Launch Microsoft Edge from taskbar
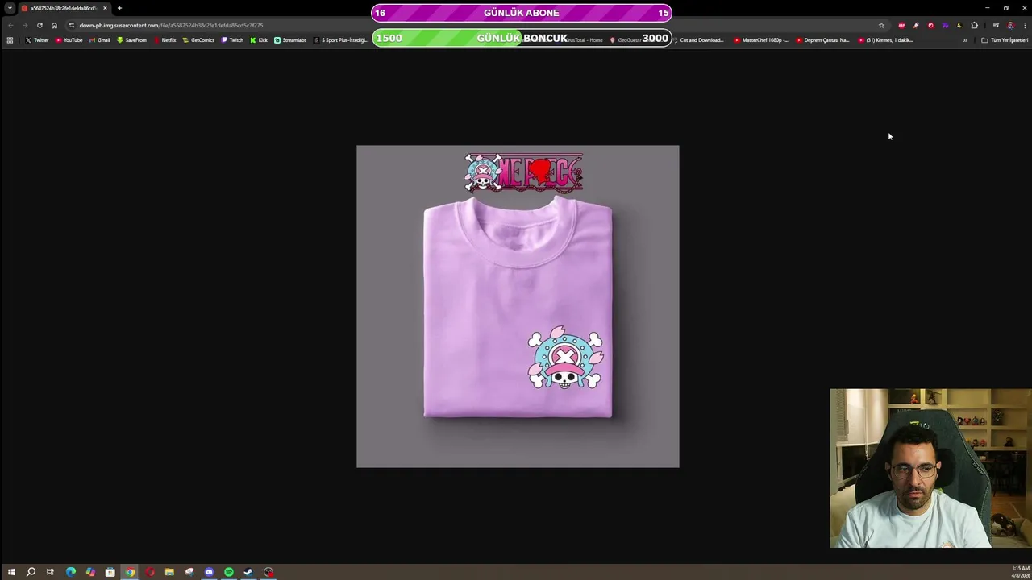This screenshot has height=580, width=1032. [x=71, y=572]
